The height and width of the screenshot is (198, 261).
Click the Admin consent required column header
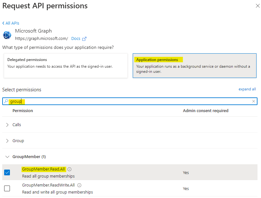click(x=206, y=111)
